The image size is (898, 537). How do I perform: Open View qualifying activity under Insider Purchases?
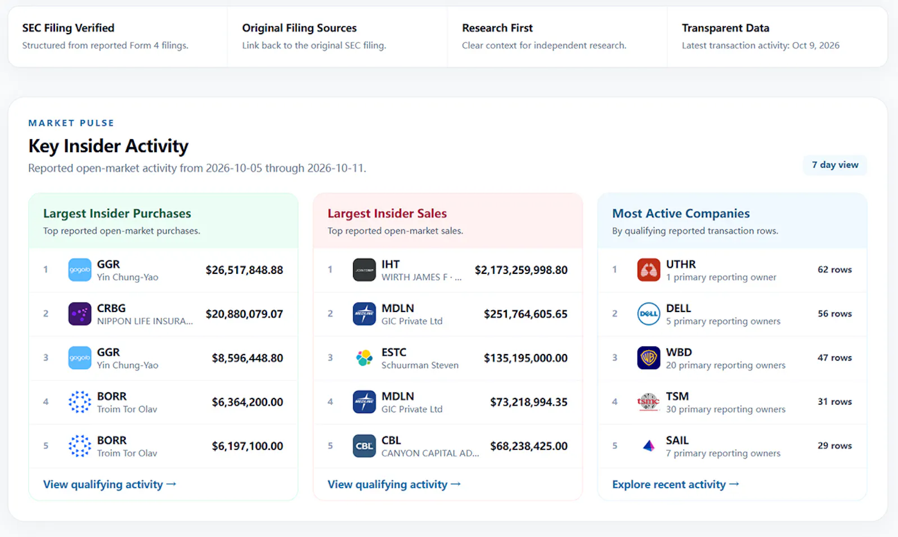[110, 484]
